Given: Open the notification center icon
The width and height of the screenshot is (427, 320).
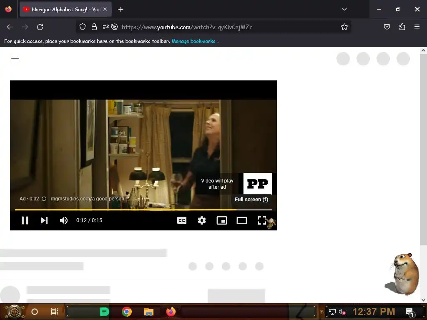Looking at the screenshot, I should pos(409,312).
